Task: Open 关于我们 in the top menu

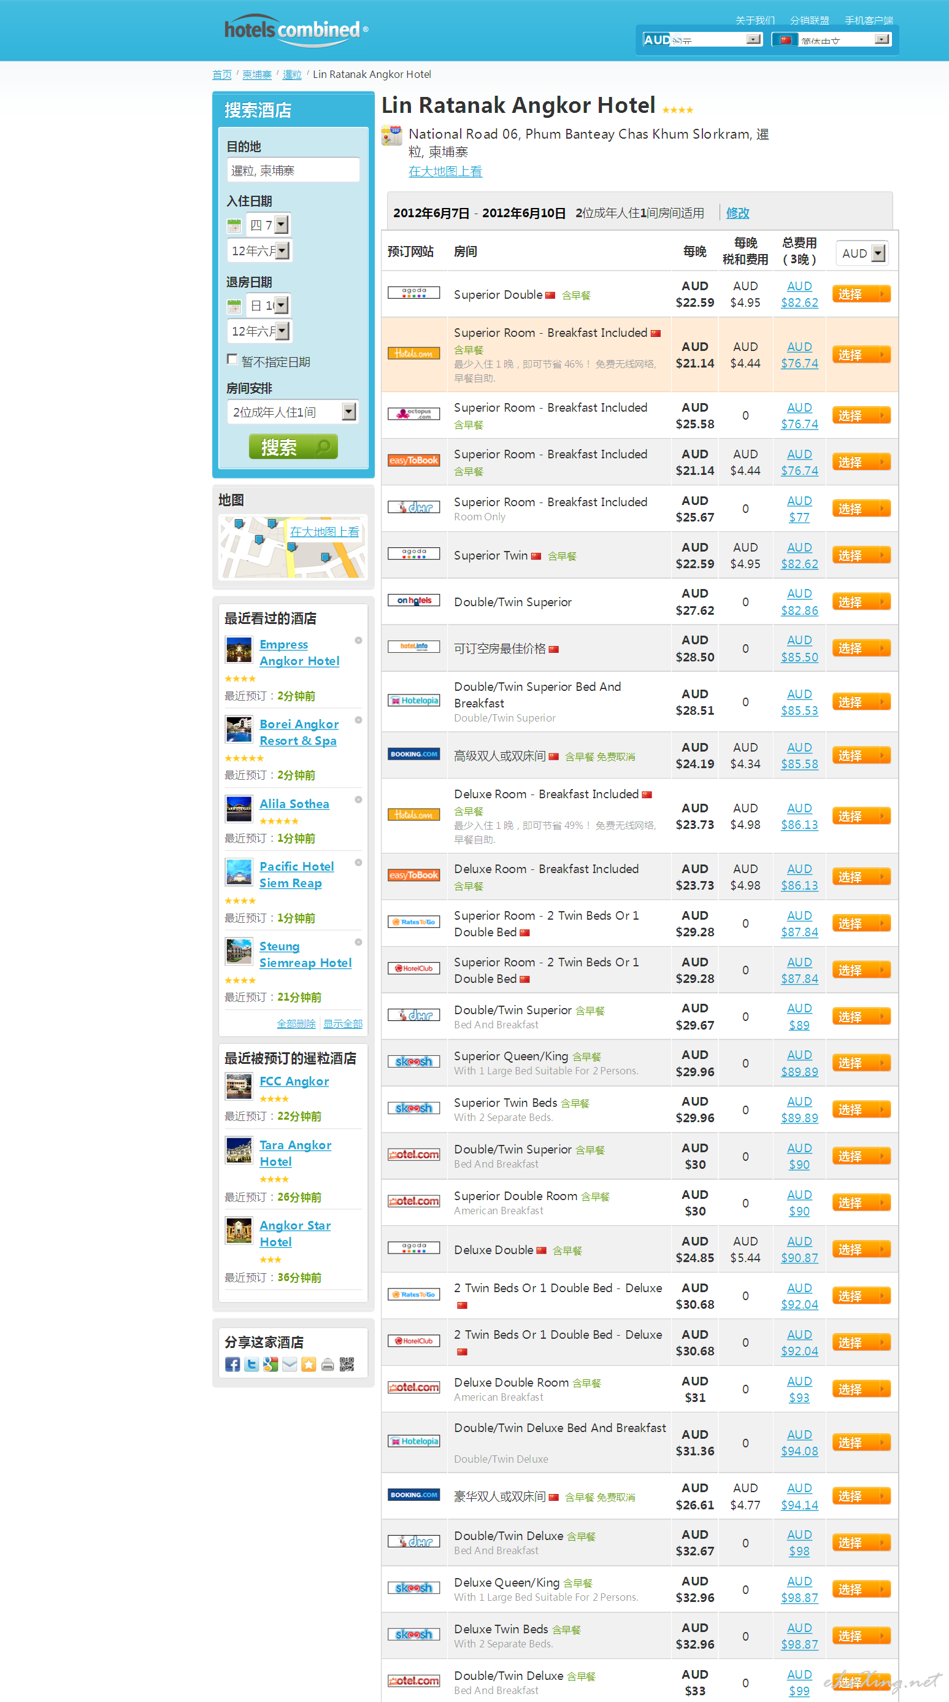Action: pyautogui.click(x=755, y=20)
